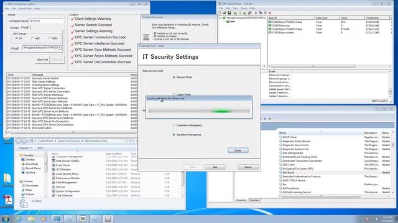
Task: Switch to the QC taskbar button
Action: click(x=83, y=219)
